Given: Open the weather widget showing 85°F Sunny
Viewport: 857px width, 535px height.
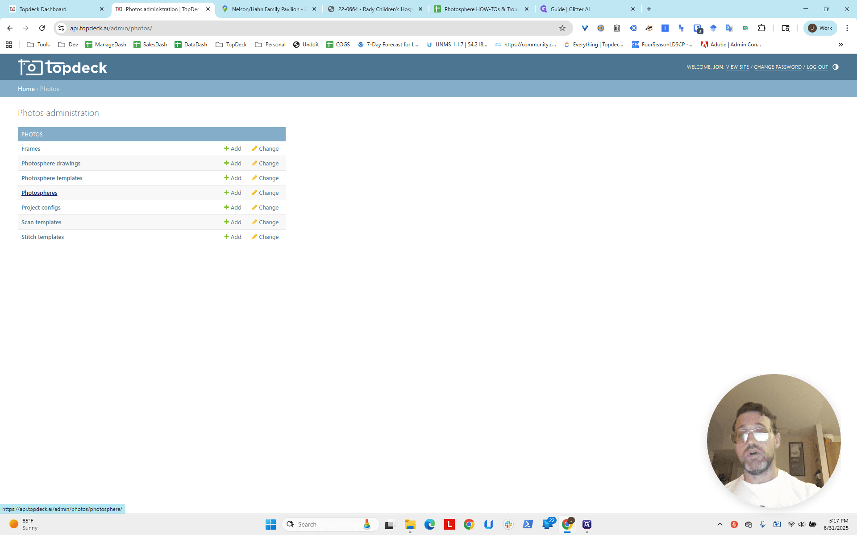Looking at the screenshot, I should [x=24, y=524].
